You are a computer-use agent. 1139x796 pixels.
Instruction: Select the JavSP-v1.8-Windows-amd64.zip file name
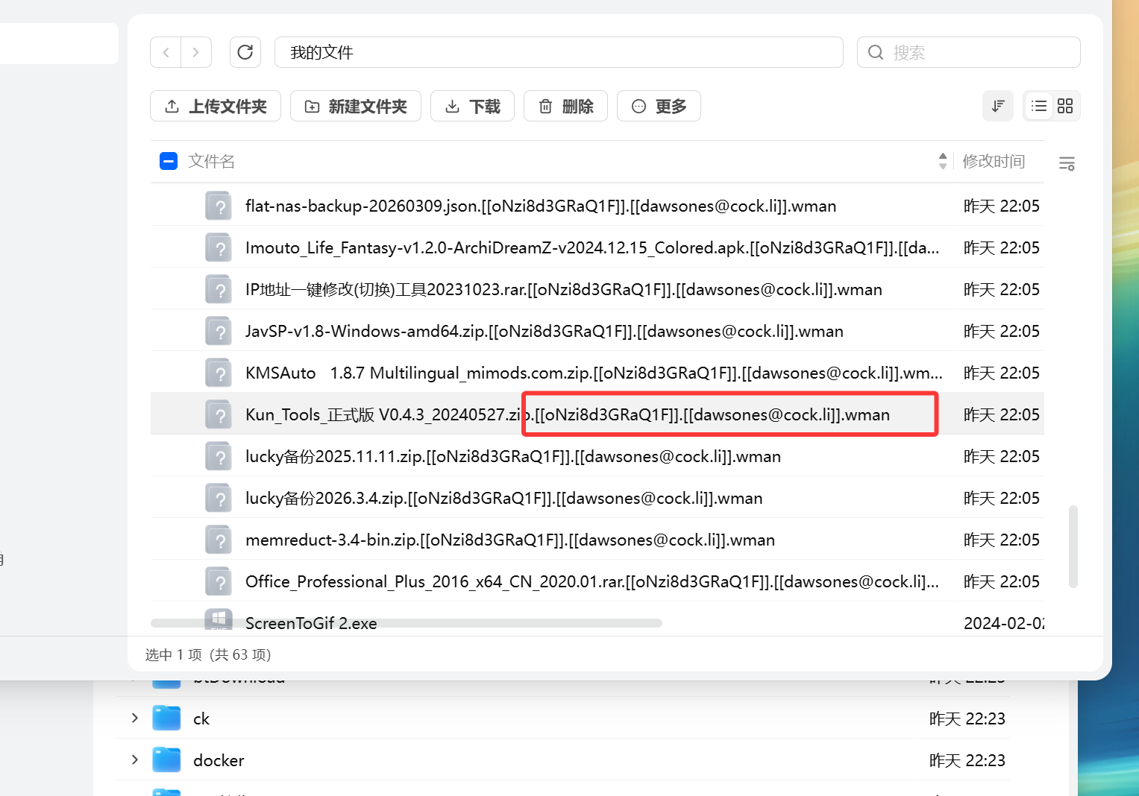(545, 331)
